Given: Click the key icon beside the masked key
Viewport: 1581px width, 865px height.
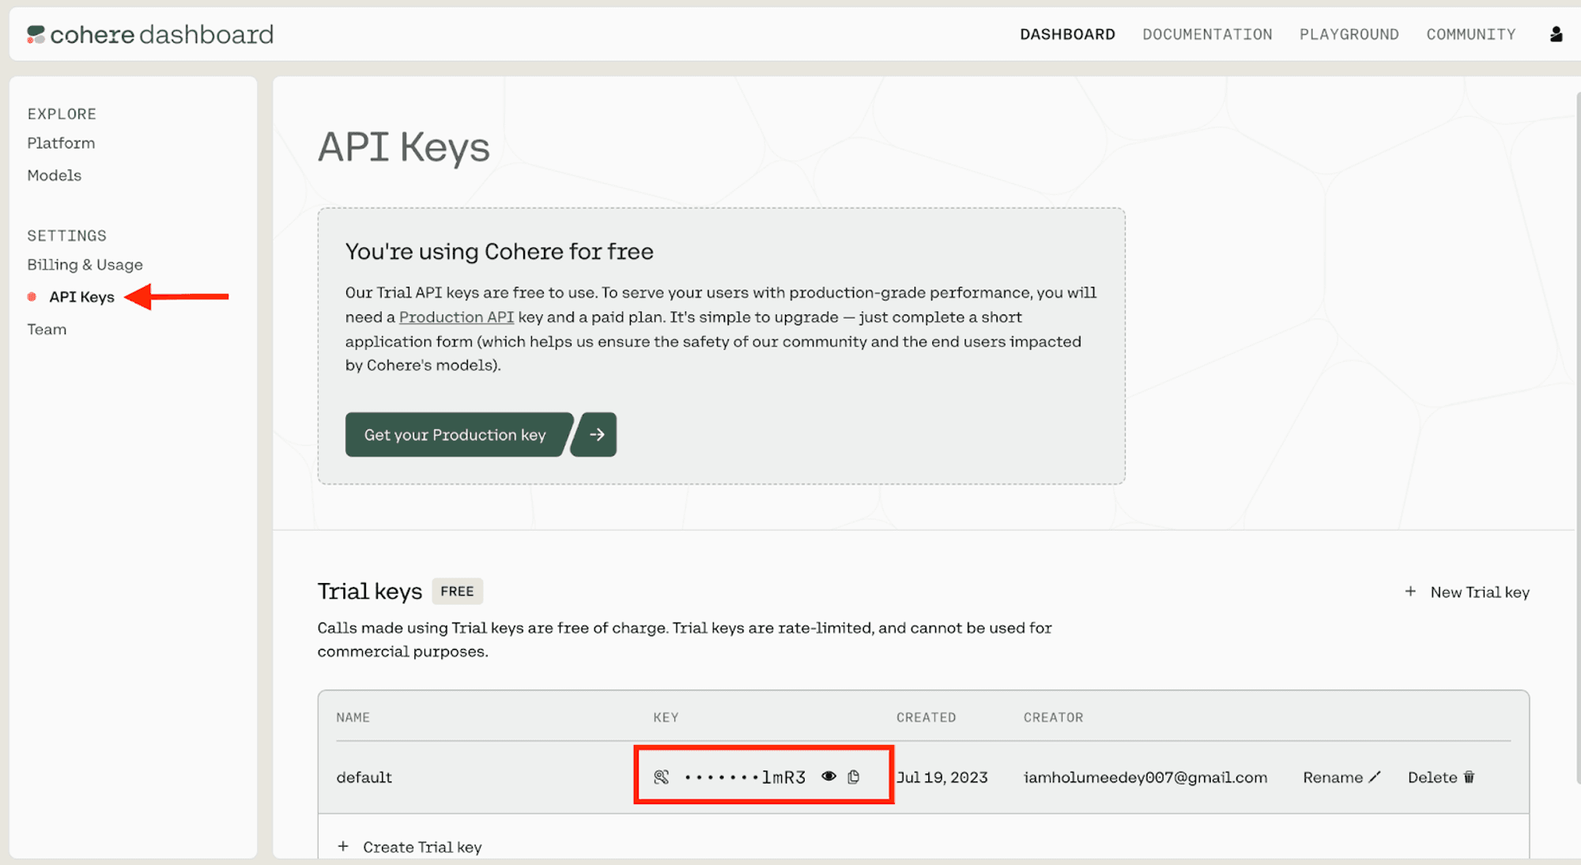Looking at the screenshot, I should pos(661,776).
